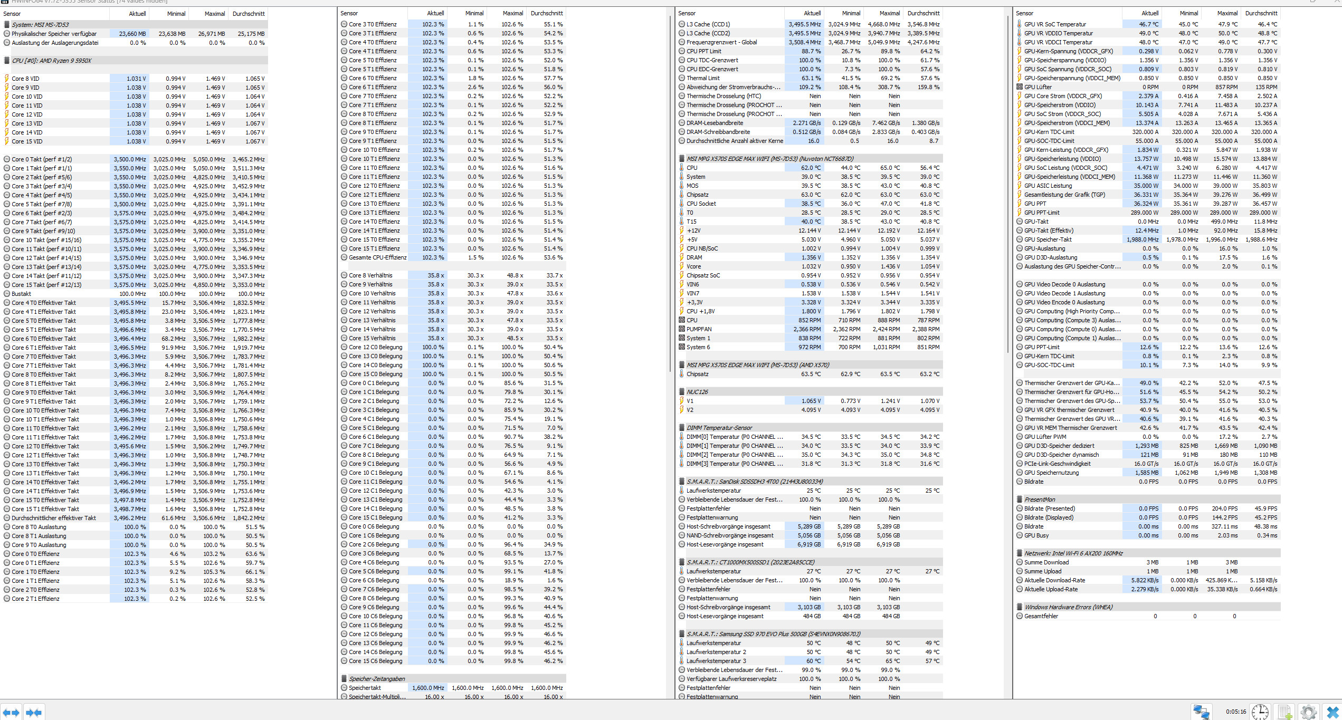
Task: Click the Durchschnitt column header in last panel
Action: coord(1261,13)
